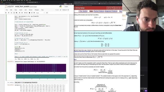Run the current cell with the Run button
Viewport: 164px width, 92px height.
pyautogui.click(x=26, y=13)
